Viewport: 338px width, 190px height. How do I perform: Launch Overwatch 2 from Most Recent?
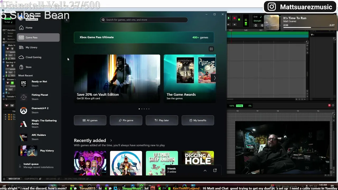38,110
